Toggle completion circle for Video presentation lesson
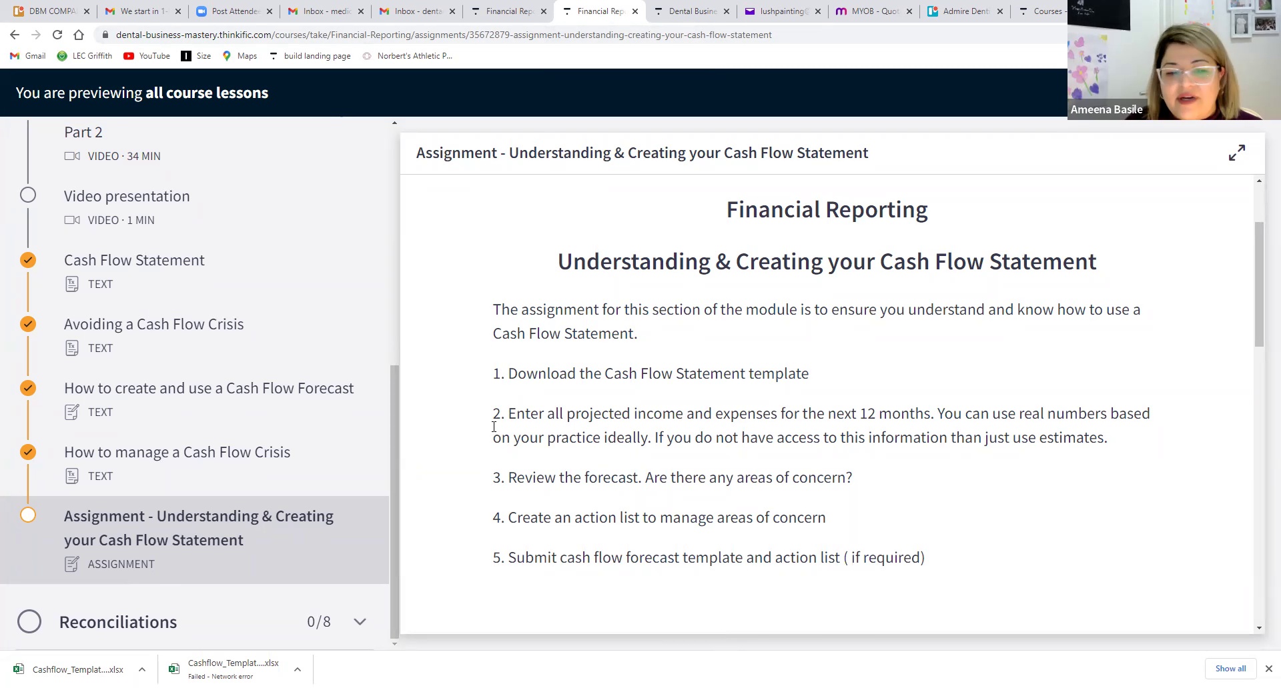The width and height of the screenshot is (1281, 688). [x=28, y=195]
